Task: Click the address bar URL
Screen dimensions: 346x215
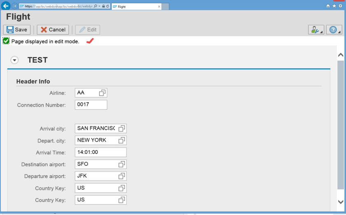Action: pos(58,7)
